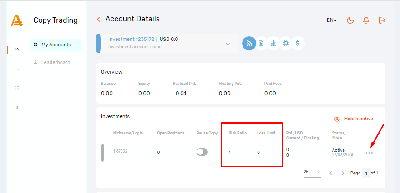Open account settings gear icon
Image resolution: width=400 pixels, height=193 pixels.
(286, 43)
